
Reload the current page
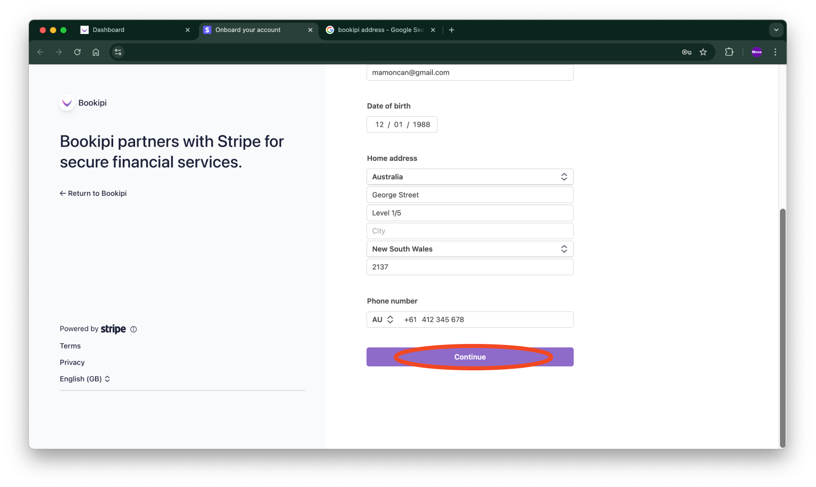coord(77,52)
